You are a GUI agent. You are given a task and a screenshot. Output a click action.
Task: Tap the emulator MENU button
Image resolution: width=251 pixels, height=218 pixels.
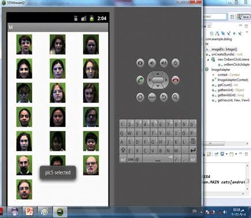pyautogui.click(x=152, y=97)
